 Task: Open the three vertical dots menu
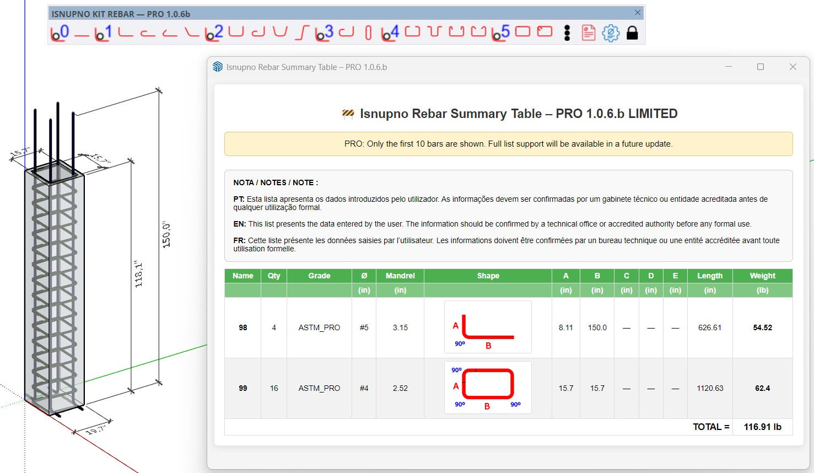[567, 33]
